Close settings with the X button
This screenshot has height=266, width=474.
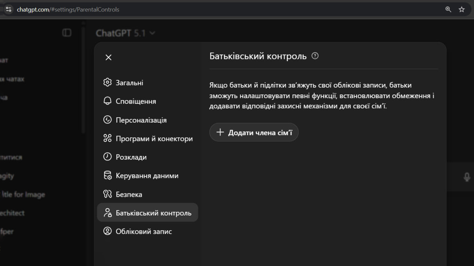(x=108, y=57)
